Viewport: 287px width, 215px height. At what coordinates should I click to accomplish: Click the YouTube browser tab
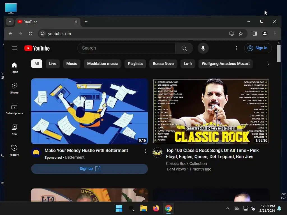pos(48,22)
